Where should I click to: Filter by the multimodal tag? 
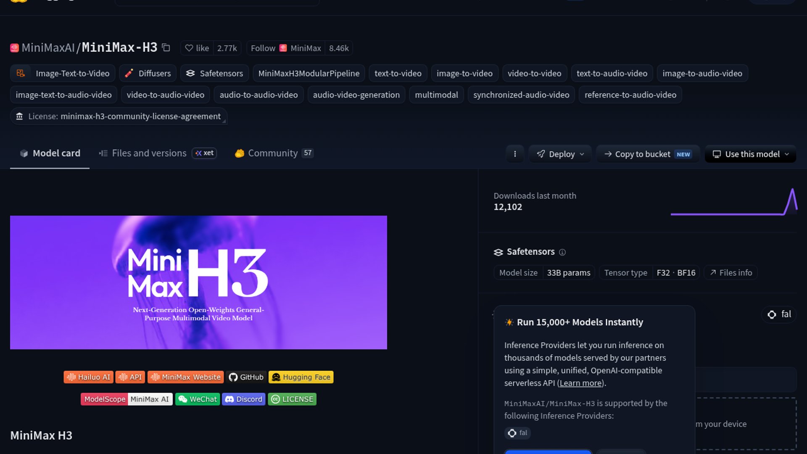(x=437, y=95)
